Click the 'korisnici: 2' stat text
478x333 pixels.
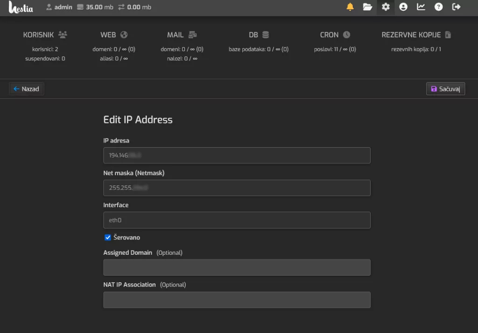coord(45,49)
